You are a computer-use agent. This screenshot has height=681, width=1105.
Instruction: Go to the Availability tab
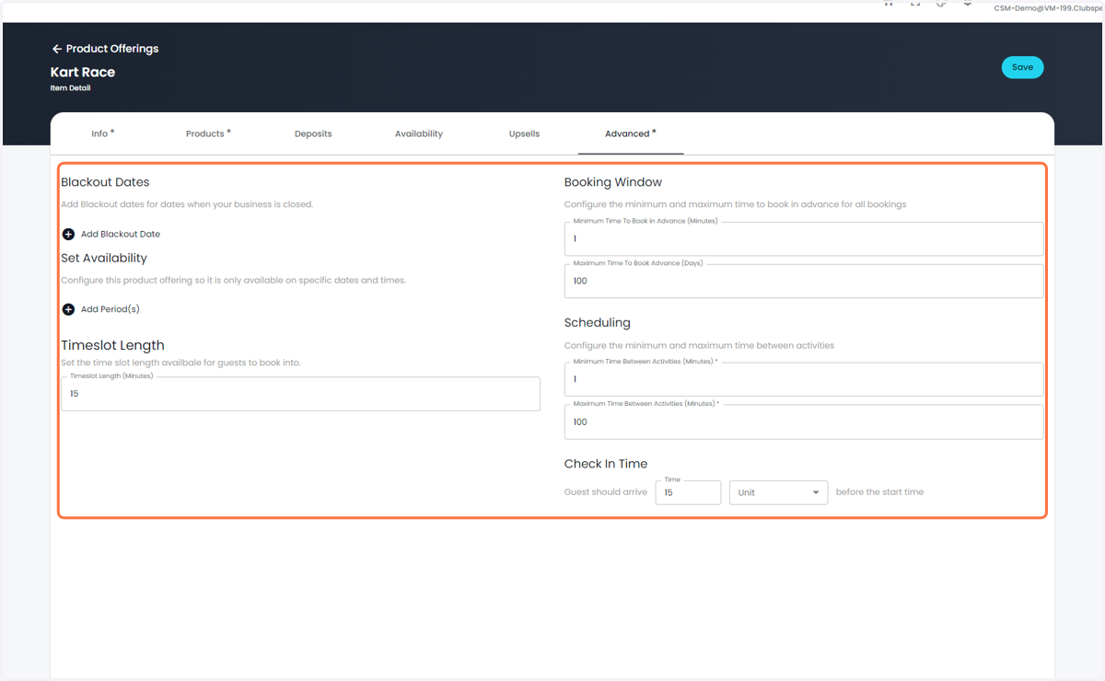coord(419,133)
